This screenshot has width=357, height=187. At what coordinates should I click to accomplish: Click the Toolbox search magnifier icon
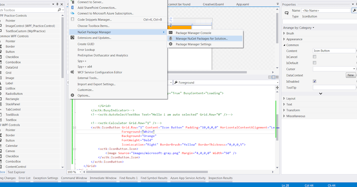59,10
